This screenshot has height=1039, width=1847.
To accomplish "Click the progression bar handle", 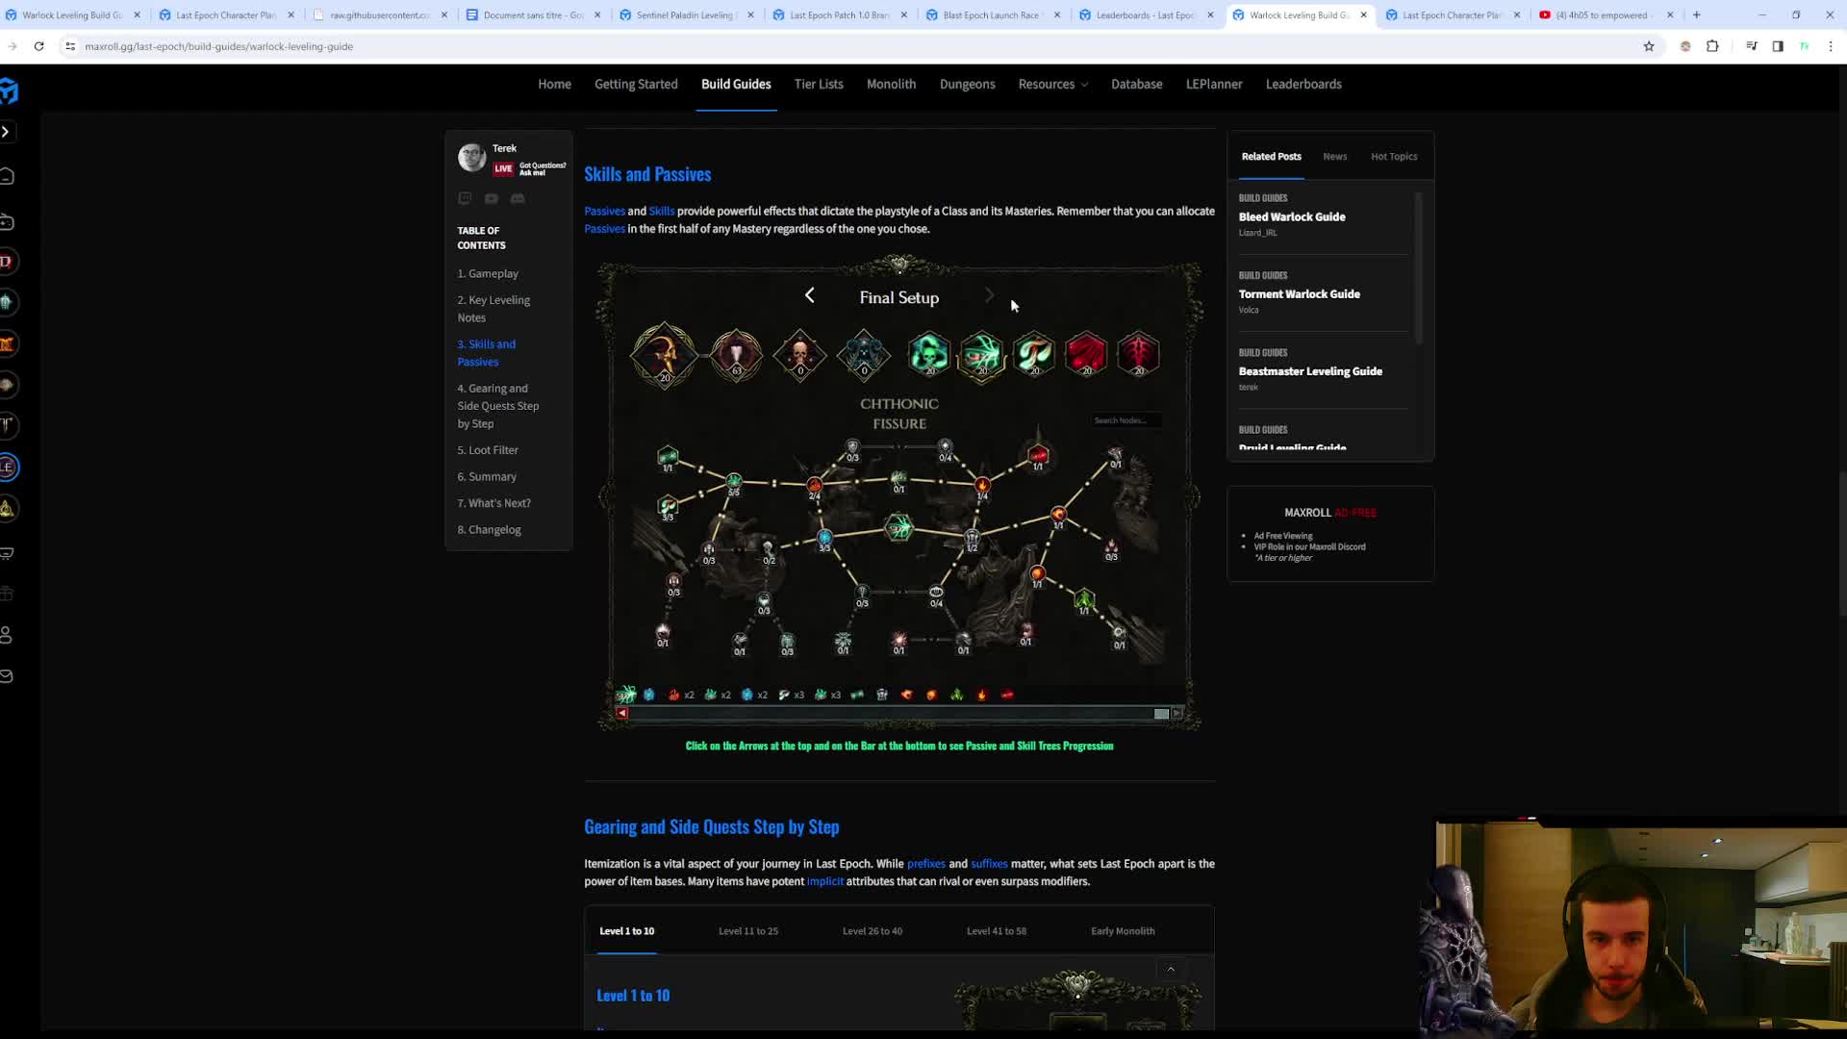I will (x=1161, y=714).
